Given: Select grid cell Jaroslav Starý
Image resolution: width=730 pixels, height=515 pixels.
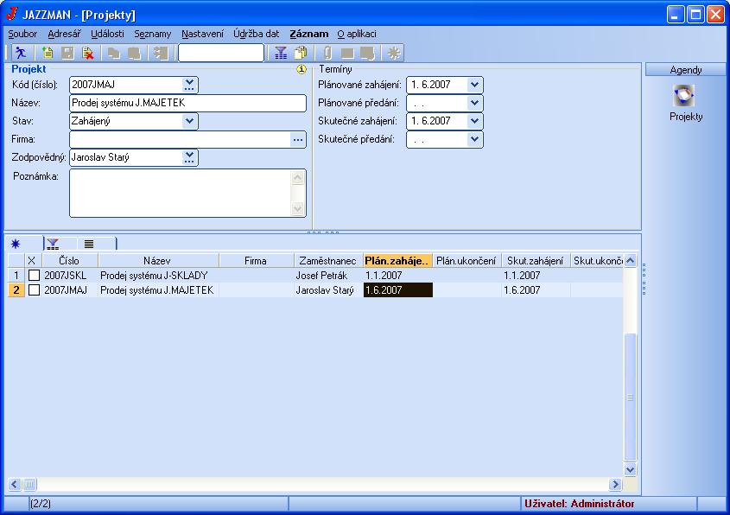Looking at the screenshot, I should point(328,290).
